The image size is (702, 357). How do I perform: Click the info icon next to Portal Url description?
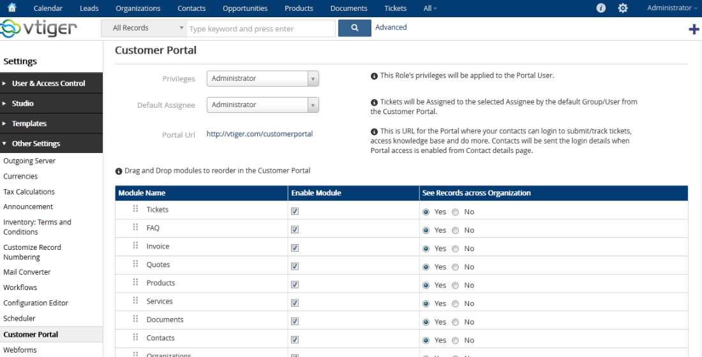374,131
